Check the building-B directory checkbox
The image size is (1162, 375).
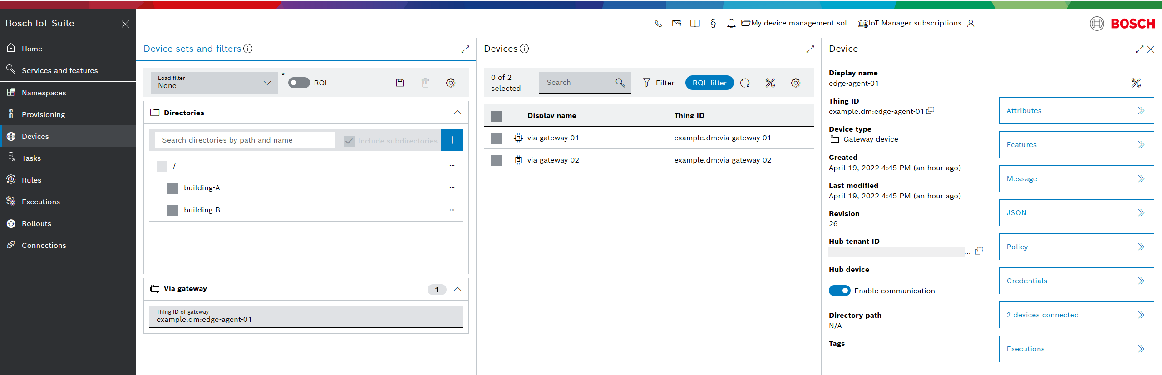[173, 211]
